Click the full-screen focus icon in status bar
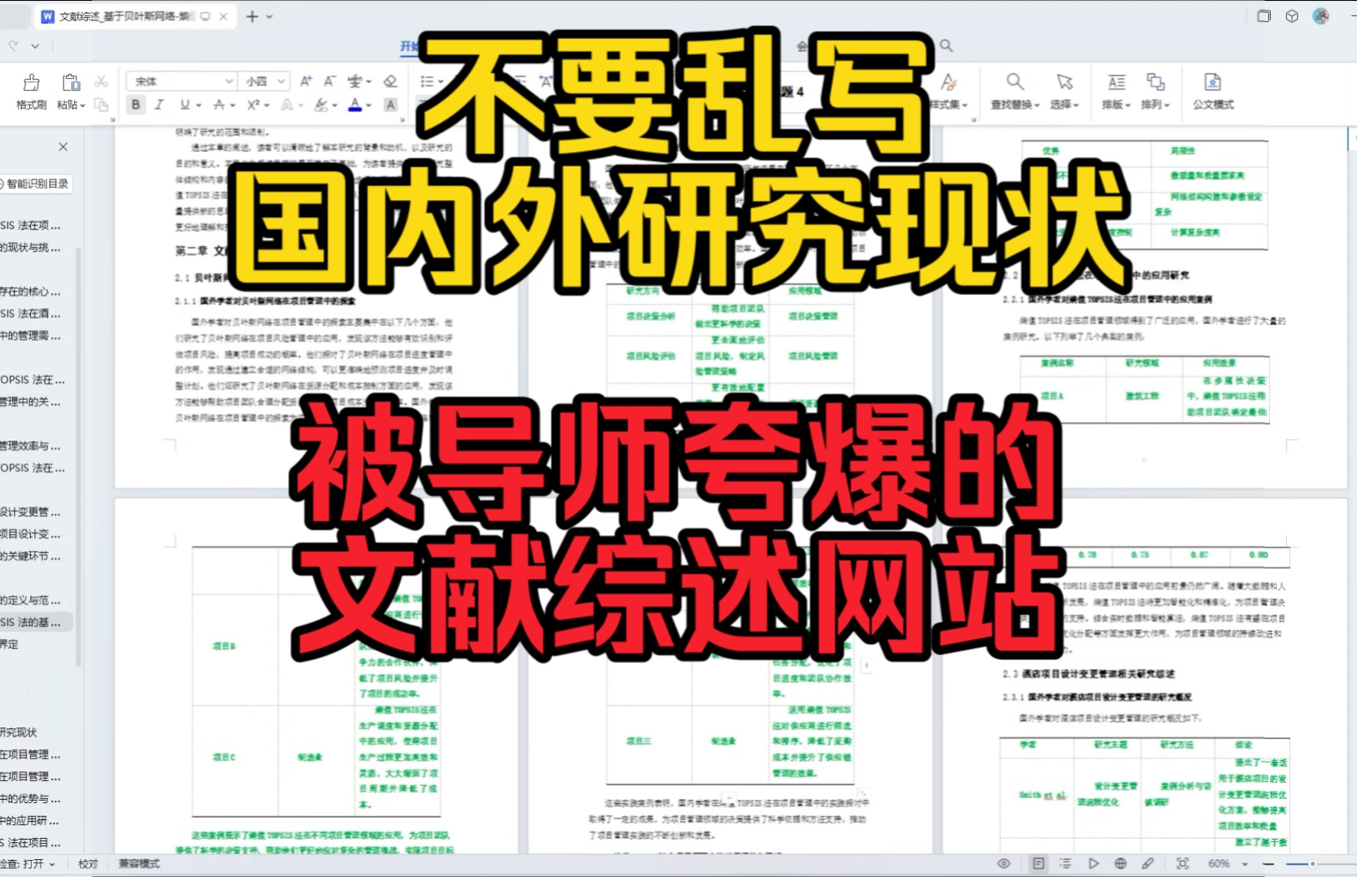Screen dimensions: 1357x877 tap(1182, 863)
